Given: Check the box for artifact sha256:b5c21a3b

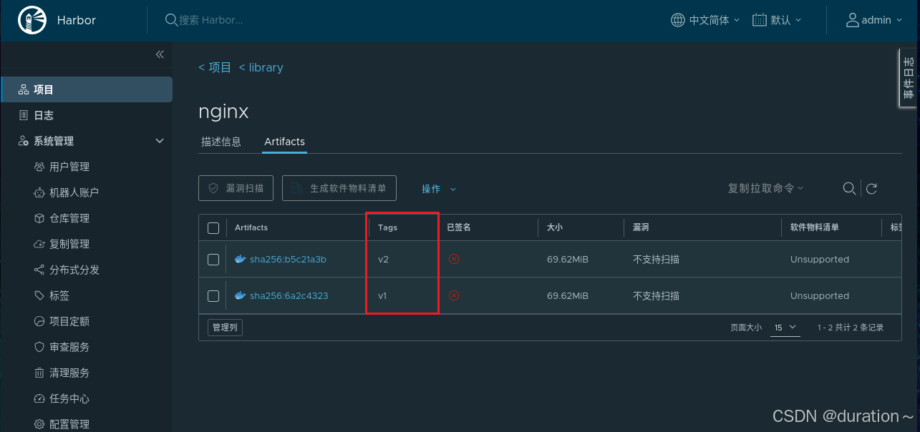Looking at the screenshot, I should pyautogui.click(x=213, y=260).
